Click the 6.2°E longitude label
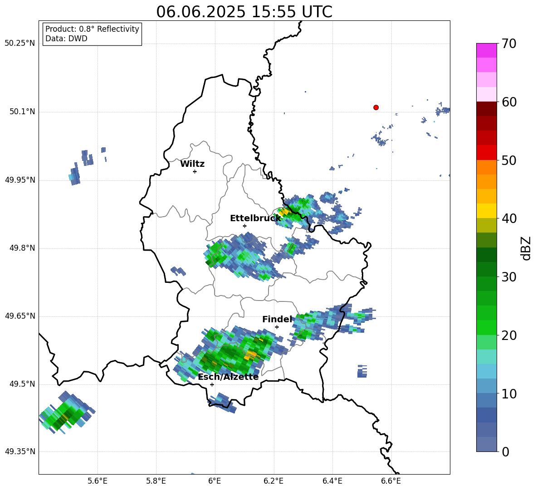 [x=273, y=481]
